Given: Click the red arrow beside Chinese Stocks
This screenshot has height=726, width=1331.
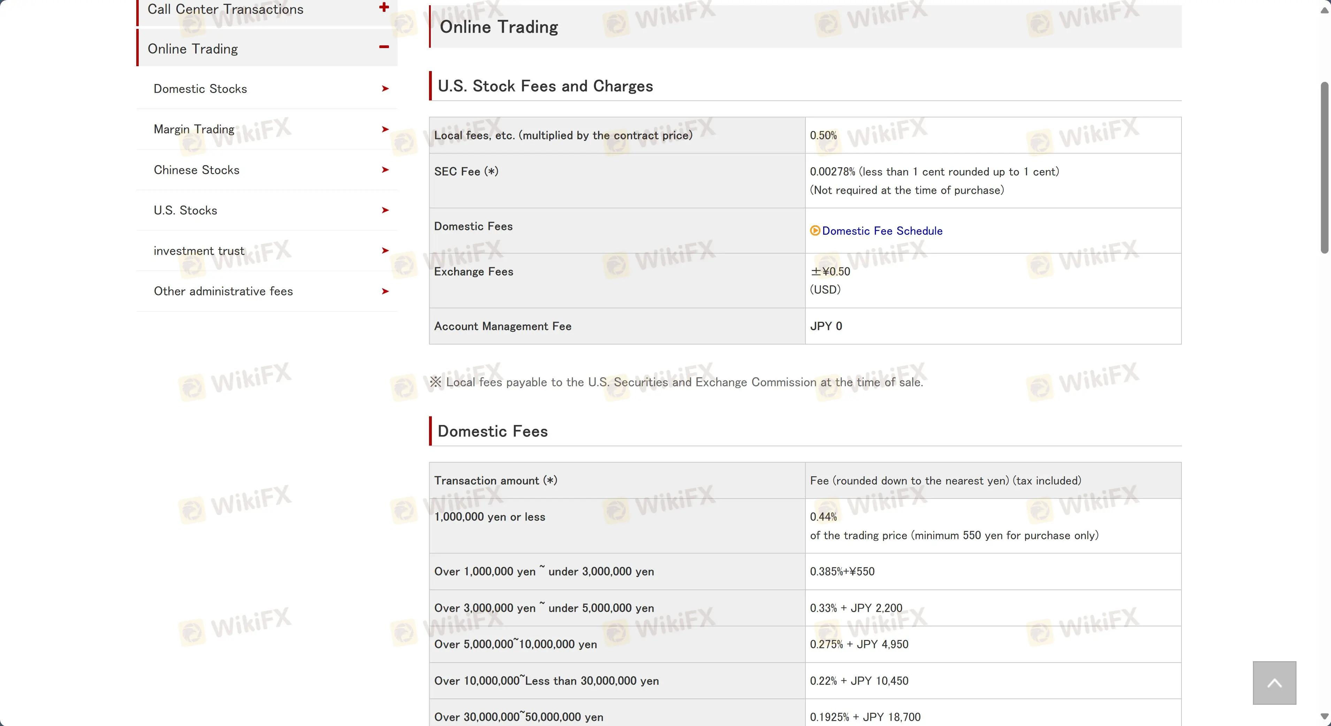Looking at the screenshot, I should 385,170.
